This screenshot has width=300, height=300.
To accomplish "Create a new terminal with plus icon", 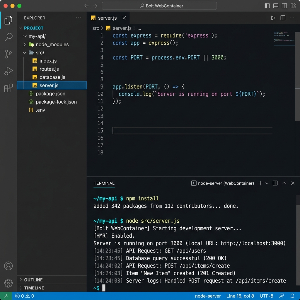I will click(x=260, y=183).
